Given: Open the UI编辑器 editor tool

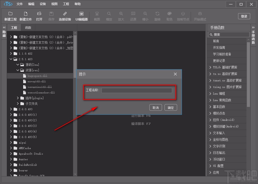Looking at the screenshot, I should point(81,14).
